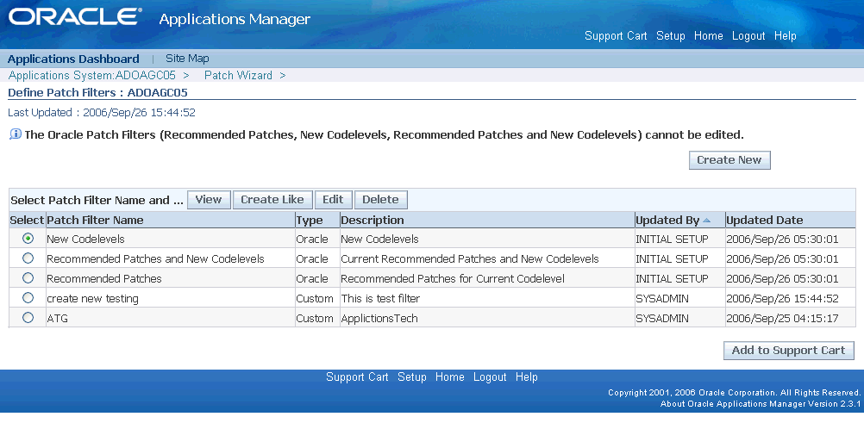Click 'Current Recommended Patches and New Codelevels' description
The width and height of the screenshot is (864, 423).
(470, 258)
